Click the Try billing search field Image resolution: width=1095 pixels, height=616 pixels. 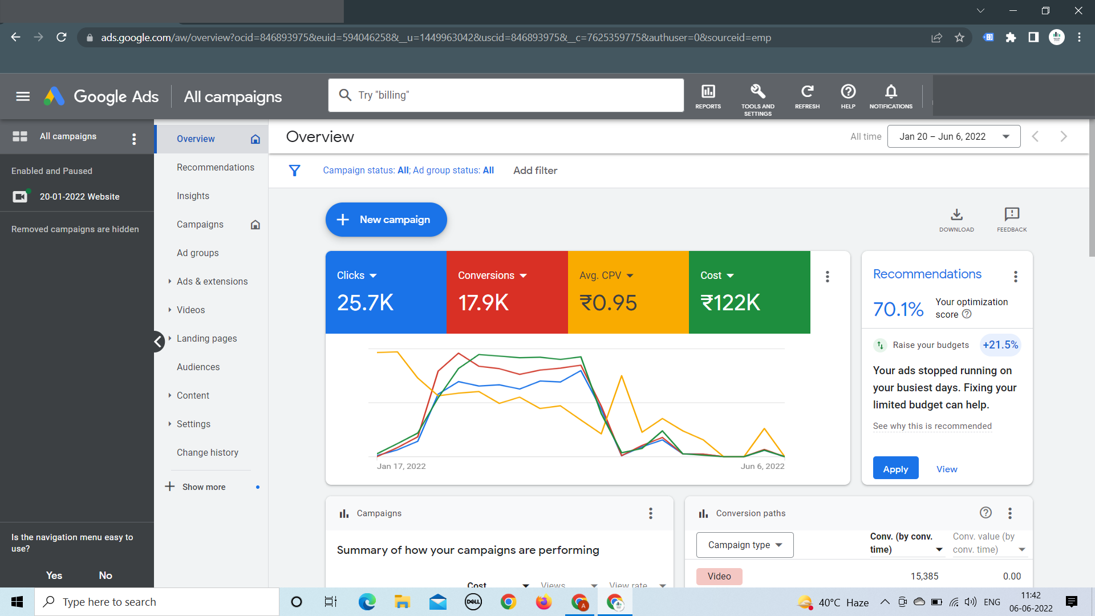coord(505,95)
